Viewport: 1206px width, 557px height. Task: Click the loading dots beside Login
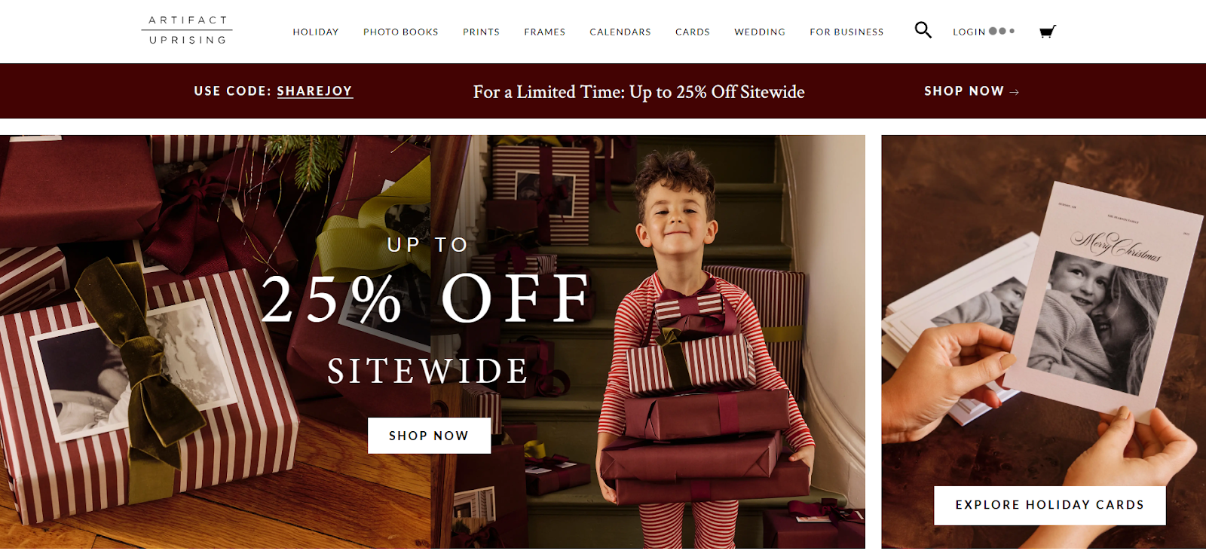coord(1002,31)
